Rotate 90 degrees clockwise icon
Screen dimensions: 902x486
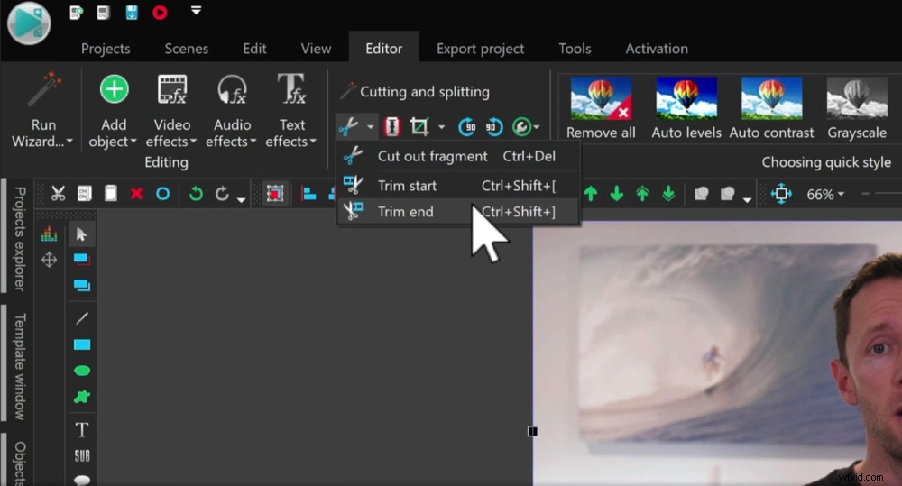(x=466, y=126)
